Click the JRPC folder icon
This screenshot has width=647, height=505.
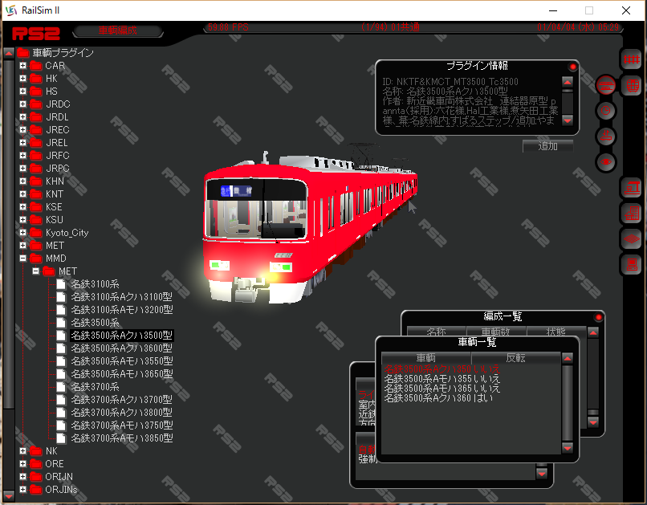[36, 169]
